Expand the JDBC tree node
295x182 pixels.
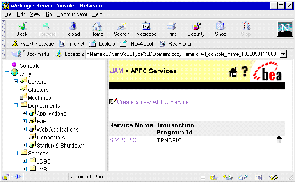pos(25,161)
